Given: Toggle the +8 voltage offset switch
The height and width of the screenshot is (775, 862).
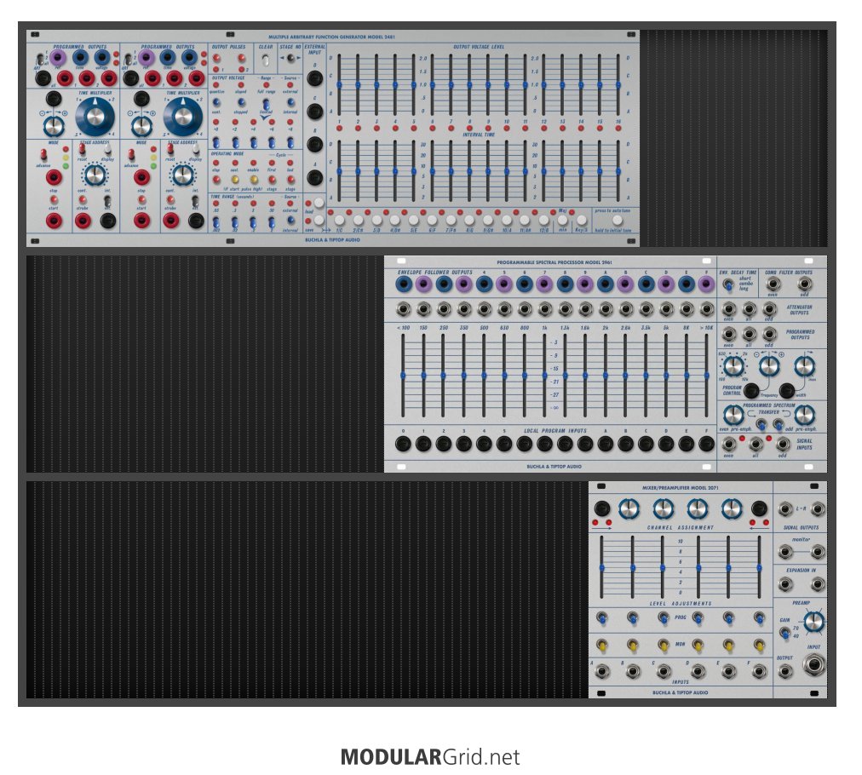Looking at the screenshot, I should [290, 143].
